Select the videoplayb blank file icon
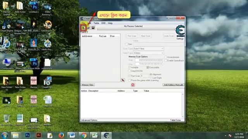Image resolution: width=248 pixels, height=139 pixels. click(x=47, y=64)
